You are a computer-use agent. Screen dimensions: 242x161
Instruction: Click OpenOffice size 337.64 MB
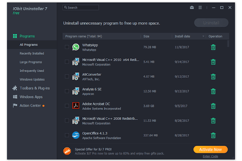[x=150, y=135]
